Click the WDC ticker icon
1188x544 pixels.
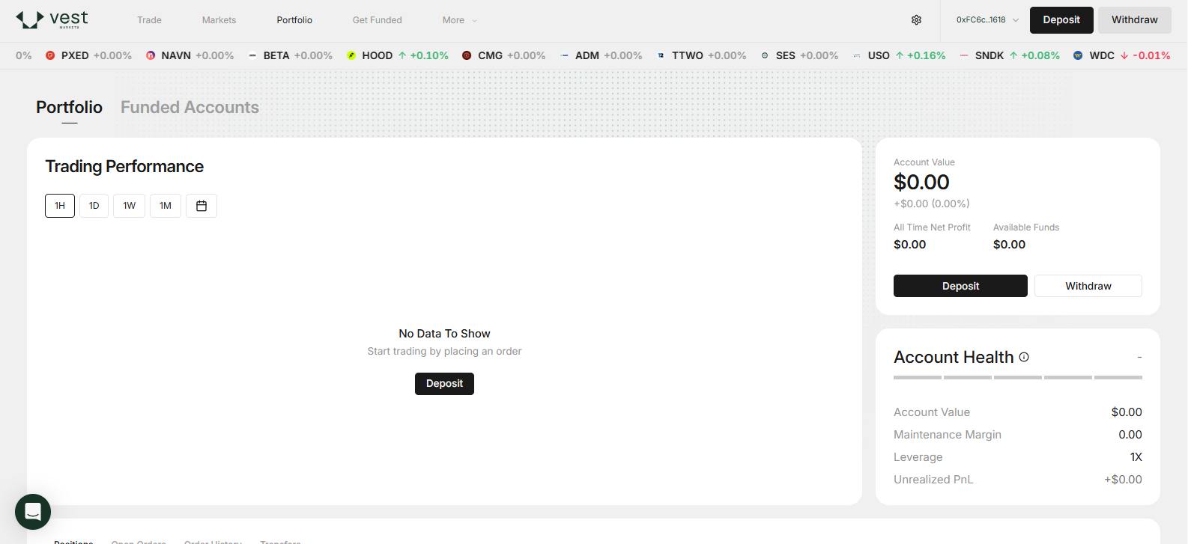(x=1078, y=55)
